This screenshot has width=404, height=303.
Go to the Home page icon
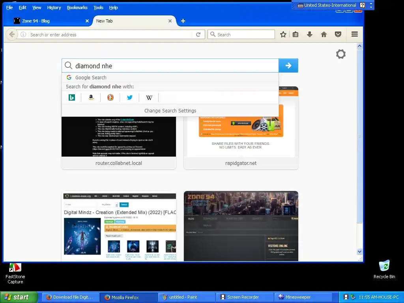pos(324,34)
